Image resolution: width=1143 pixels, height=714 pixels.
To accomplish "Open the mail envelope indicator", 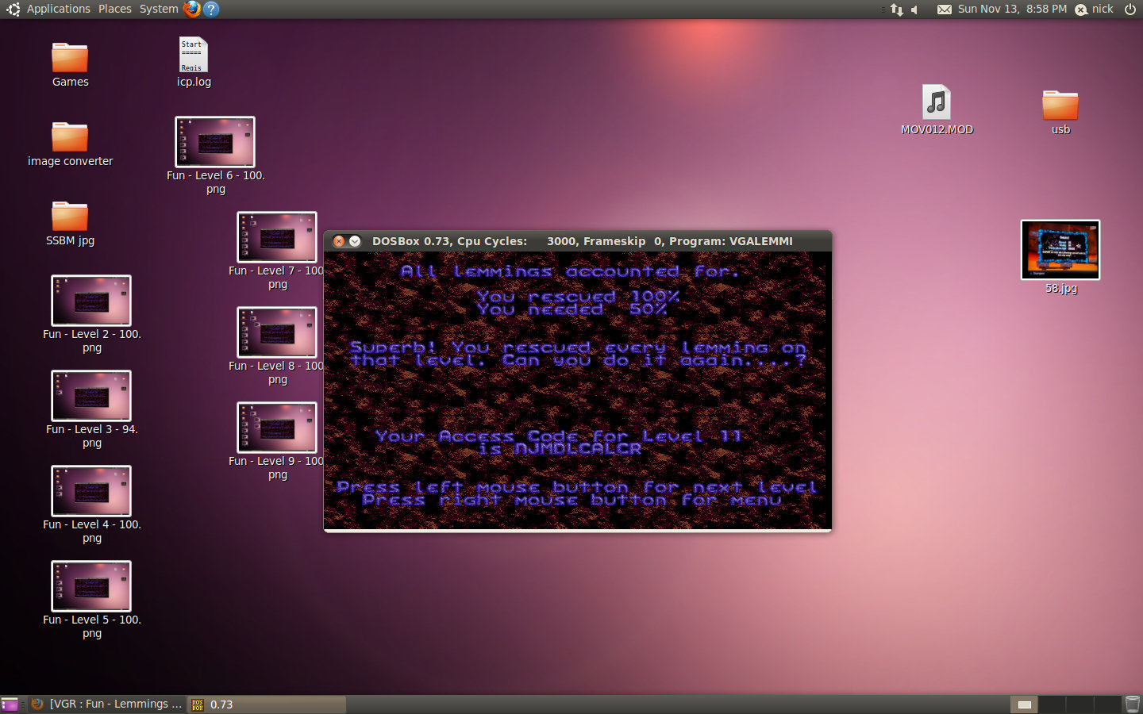I will coord(944,10).
